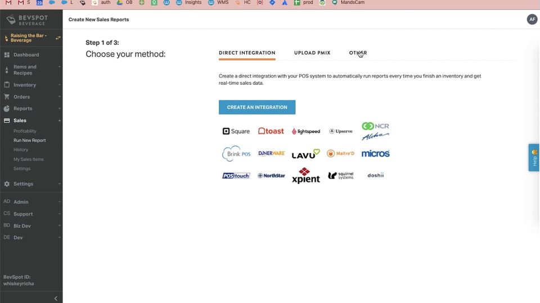The width and height of the screenshot is (540, 303).
Task: Open the OB browser bookmark
Action: (x=124, y=2)
